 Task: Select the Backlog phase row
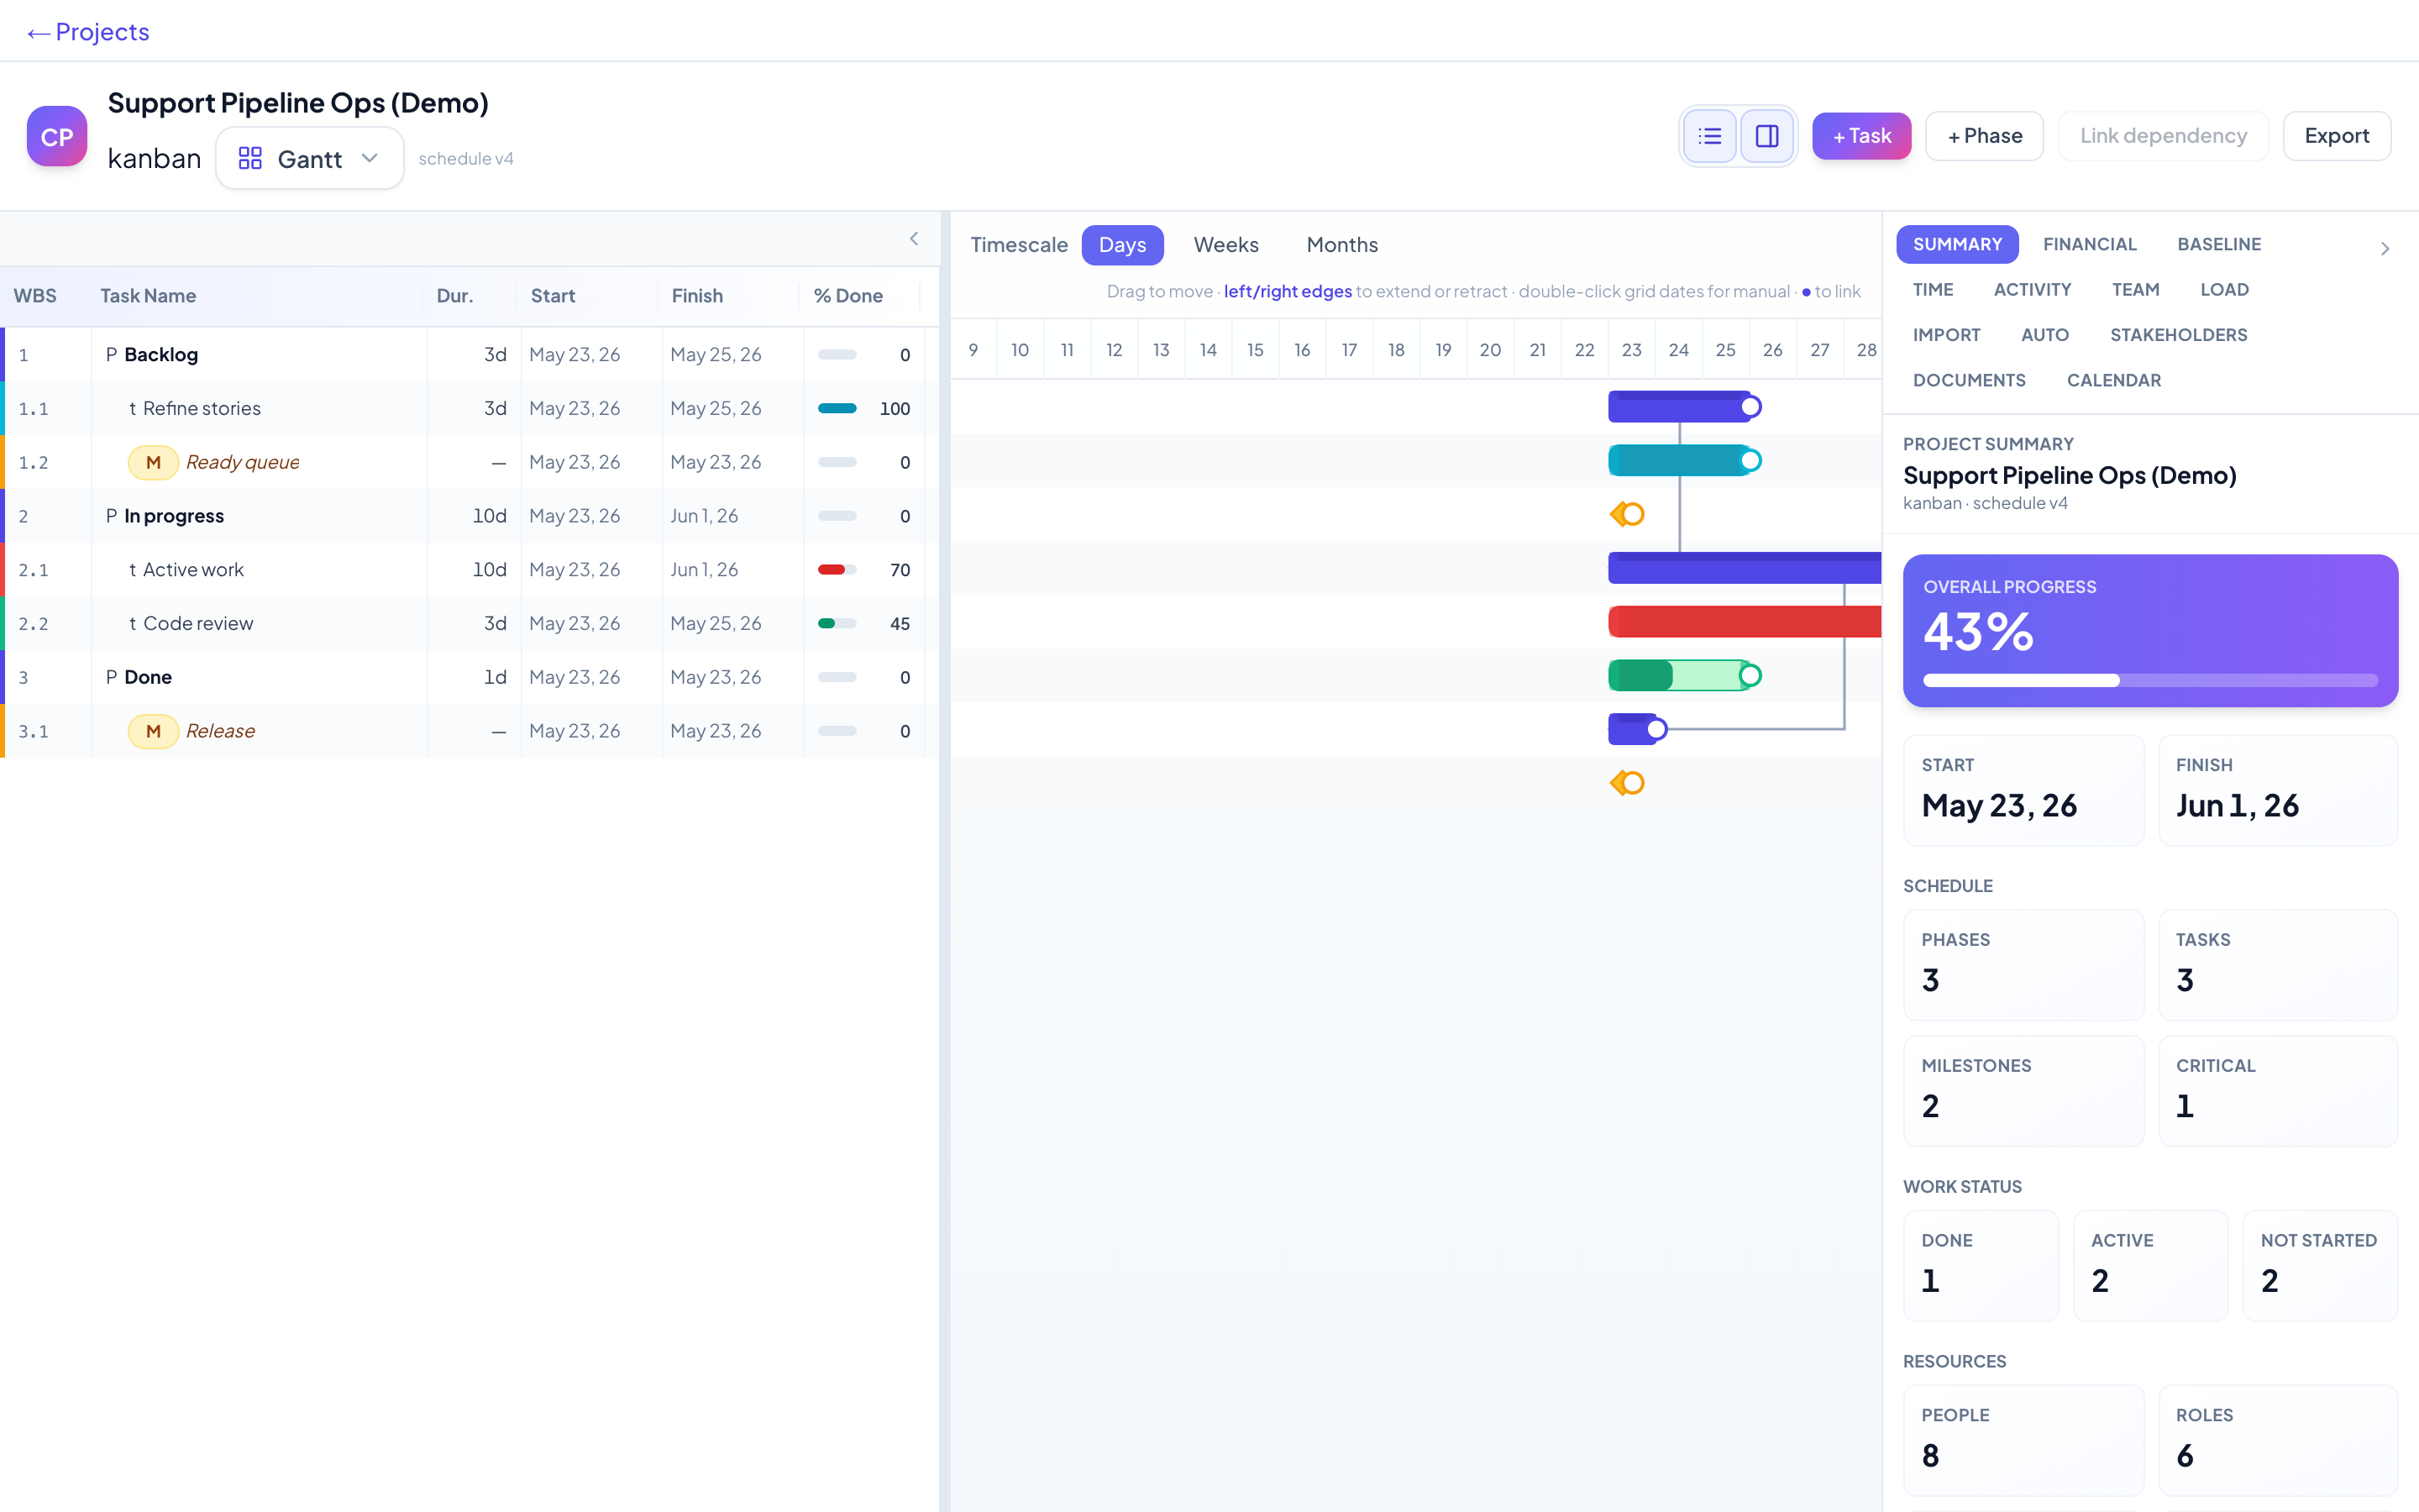click(x=468, y=355)
